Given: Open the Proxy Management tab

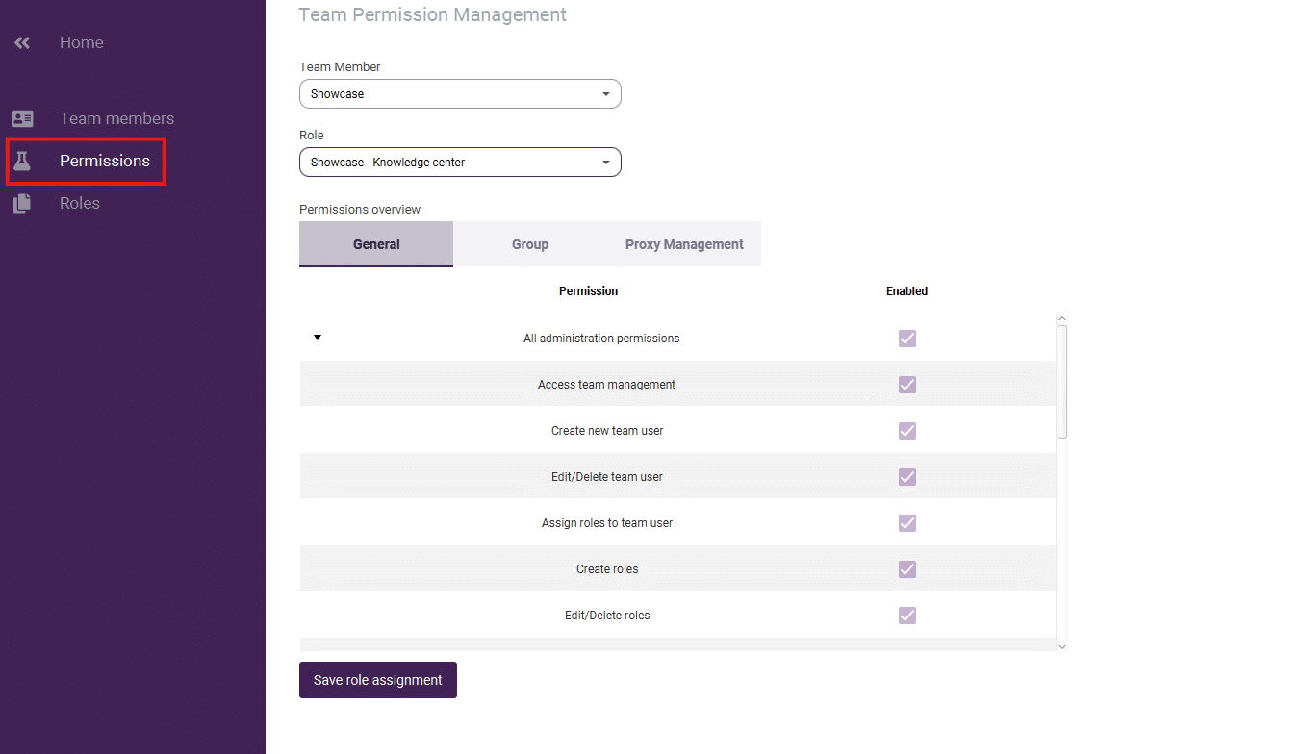Looking at the screenshot, I should tap(684, 243).
